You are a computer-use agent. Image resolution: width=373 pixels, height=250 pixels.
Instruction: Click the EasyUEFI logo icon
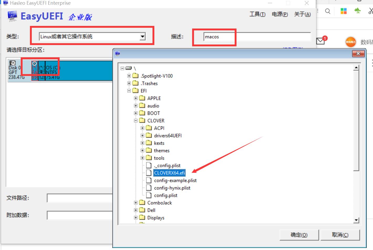(x=12, y=16)
